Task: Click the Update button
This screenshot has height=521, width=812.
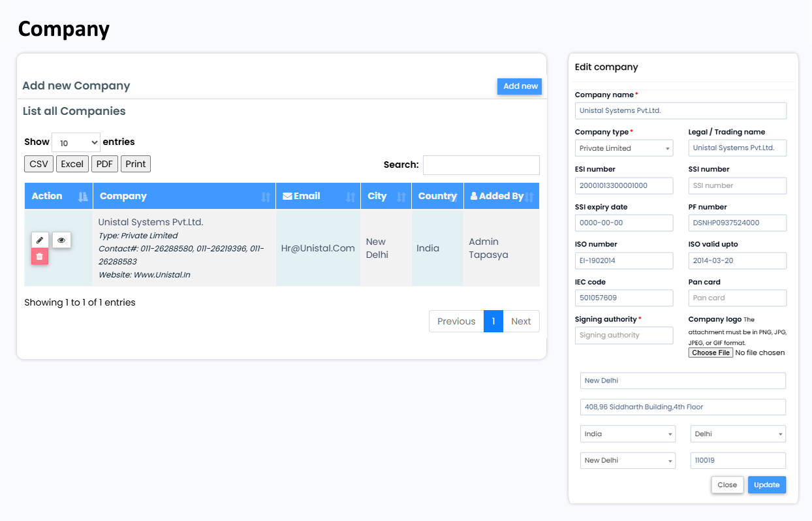Action: 766,485
